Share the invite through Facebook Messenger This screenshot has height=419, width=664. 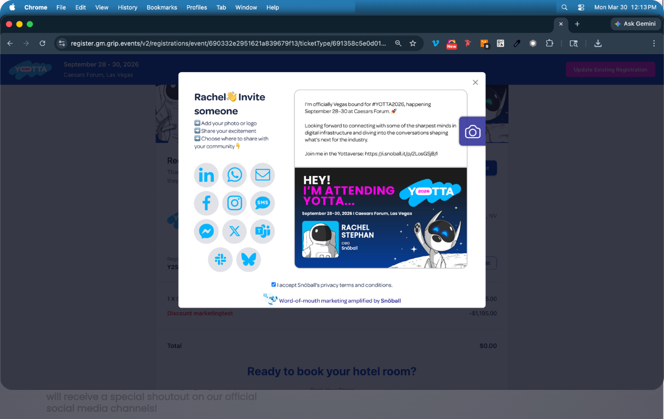pyautogui.click(x=206, y=231)
